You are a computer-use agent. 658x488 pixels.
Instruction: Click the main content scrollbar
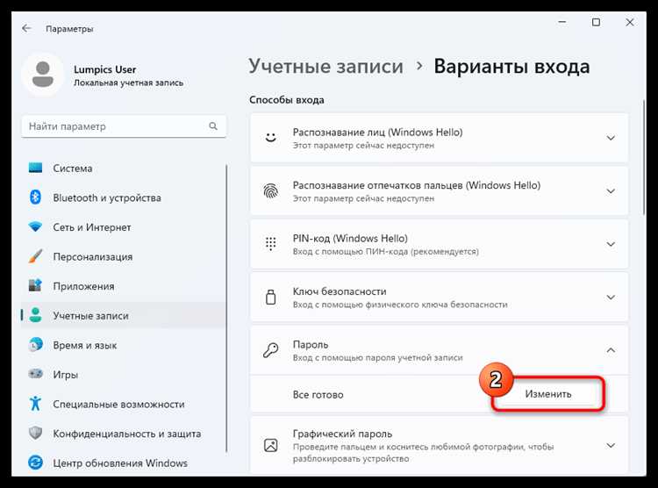(644, 157)
